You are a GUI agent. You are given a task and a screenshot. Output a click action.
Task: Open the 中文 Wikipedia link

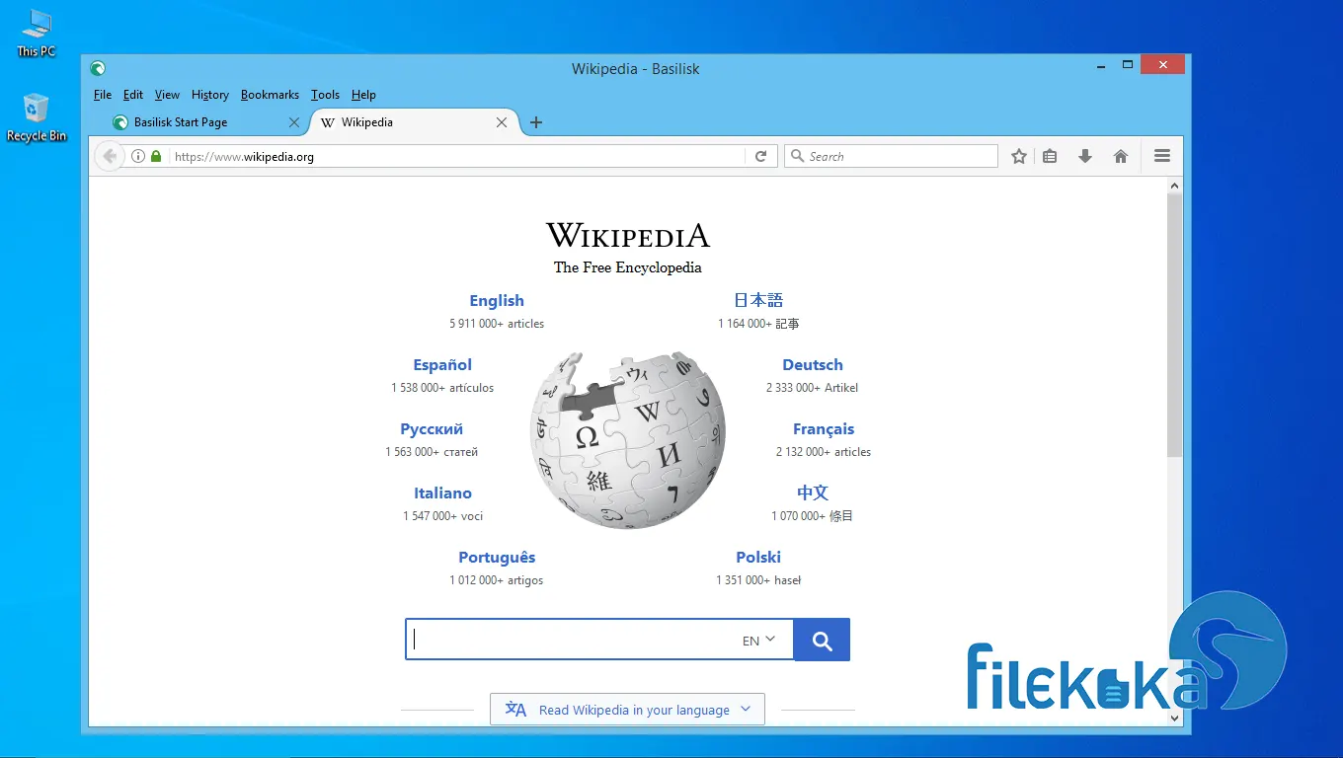pos(813,493)
